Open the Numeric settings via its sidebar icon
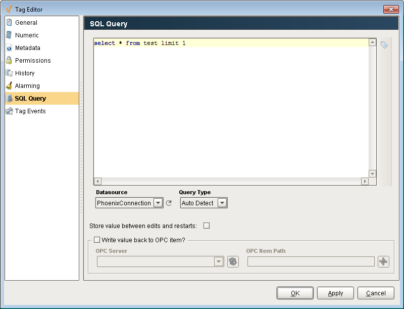Screen dimensions: 404x309 (x=9, y=35)
